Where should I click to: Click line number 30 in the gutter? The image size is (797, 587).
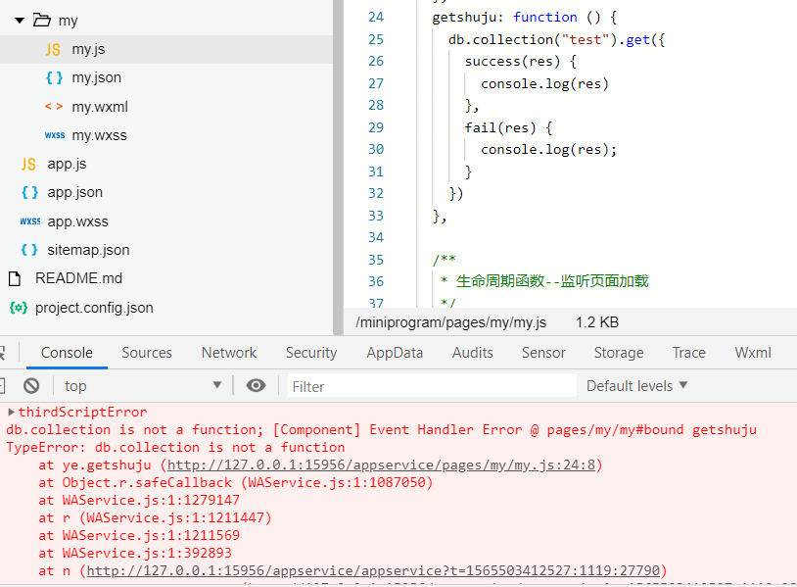point(376,150)
